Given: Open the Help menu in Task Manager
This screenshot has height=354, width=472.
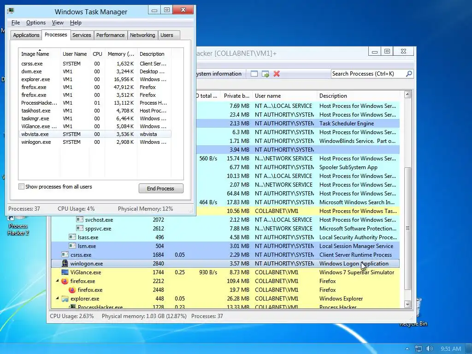Looking at the screenshot, I should [76, 23].
